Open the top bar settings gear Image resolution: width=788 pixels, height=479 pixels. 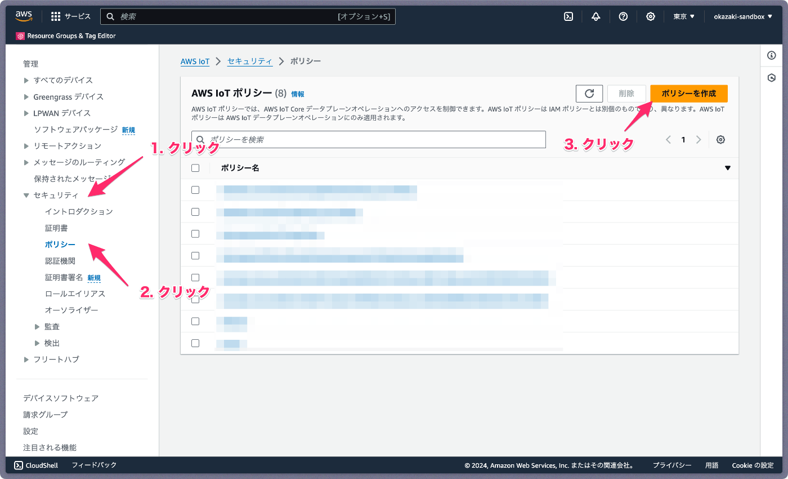point(650,16)
